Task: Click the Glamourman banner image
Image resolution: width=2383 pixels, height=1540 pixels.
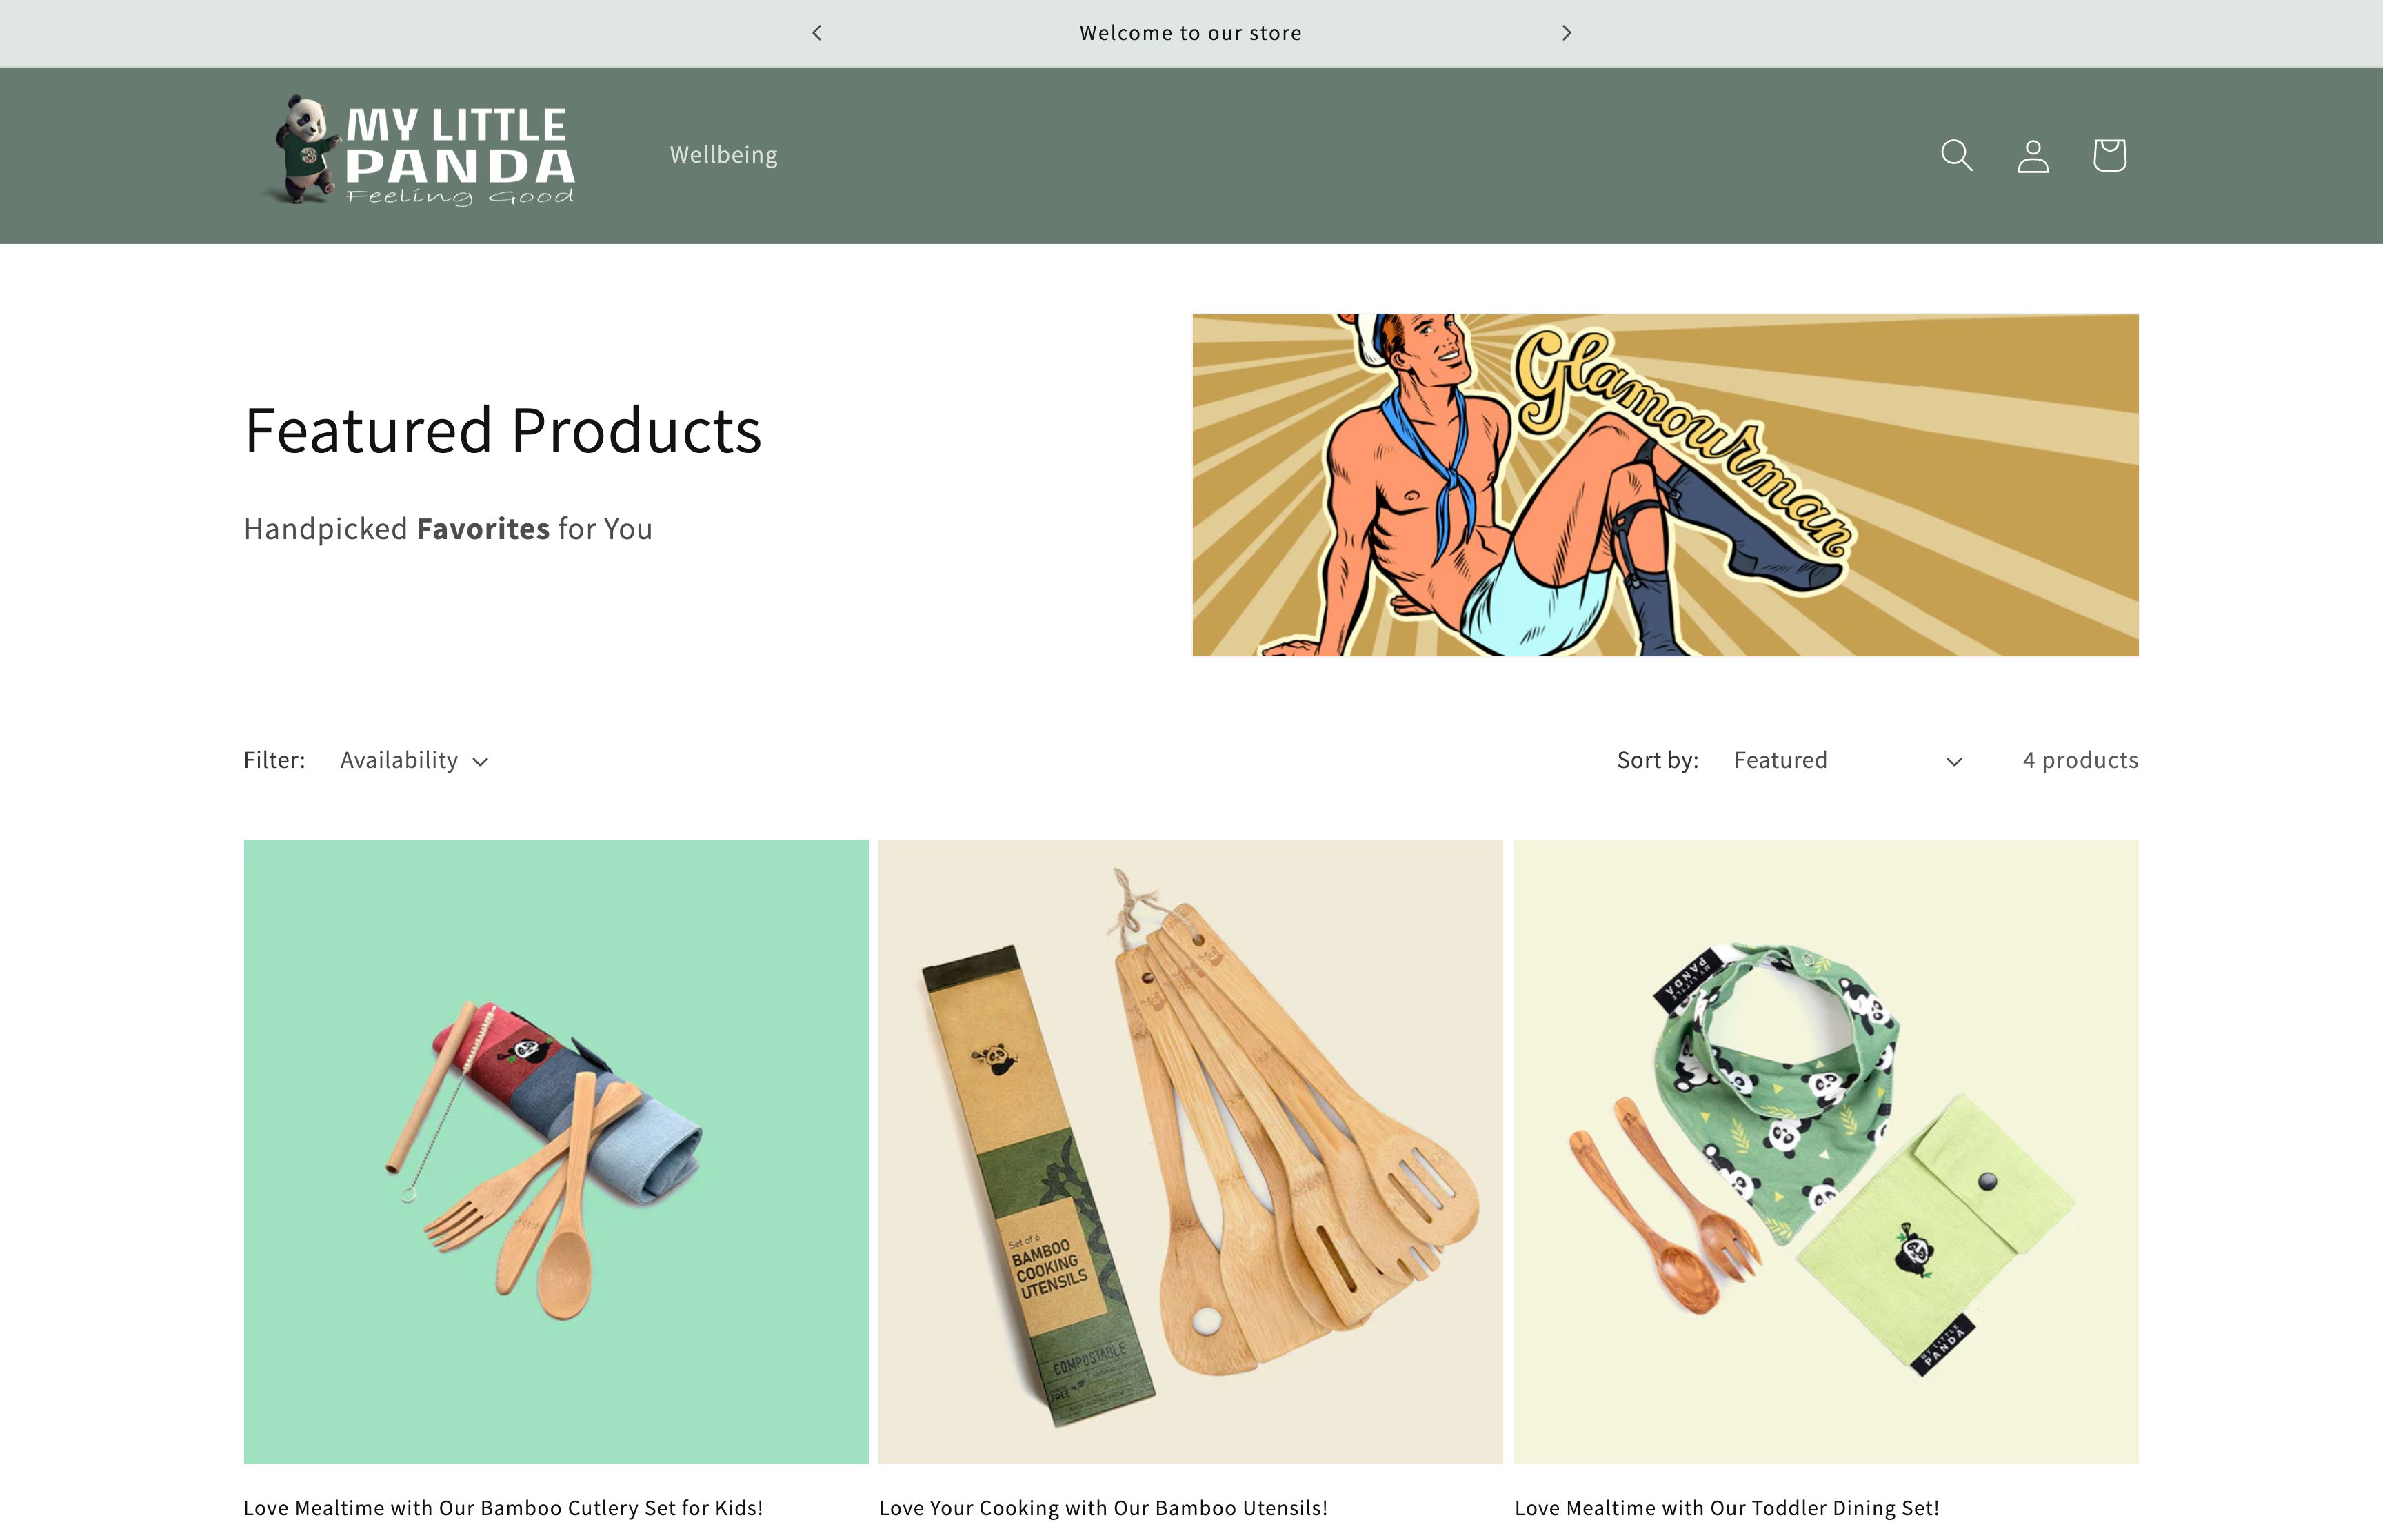Action: click(x=1665, y=485)
